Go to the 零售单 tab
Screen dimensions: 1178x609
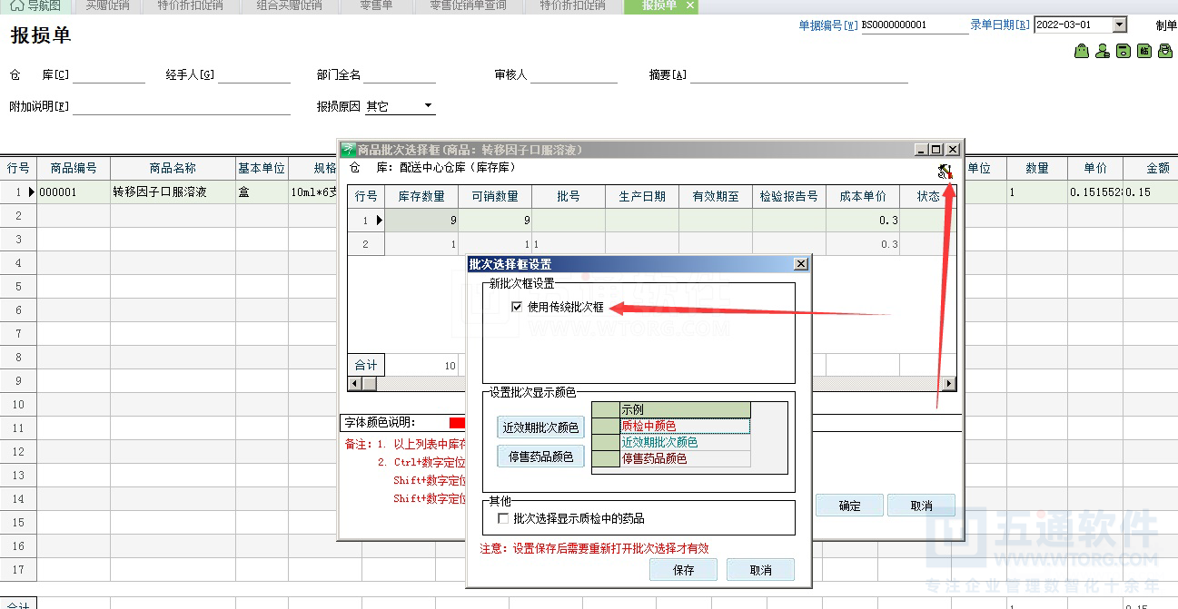[x=376, y=5]
